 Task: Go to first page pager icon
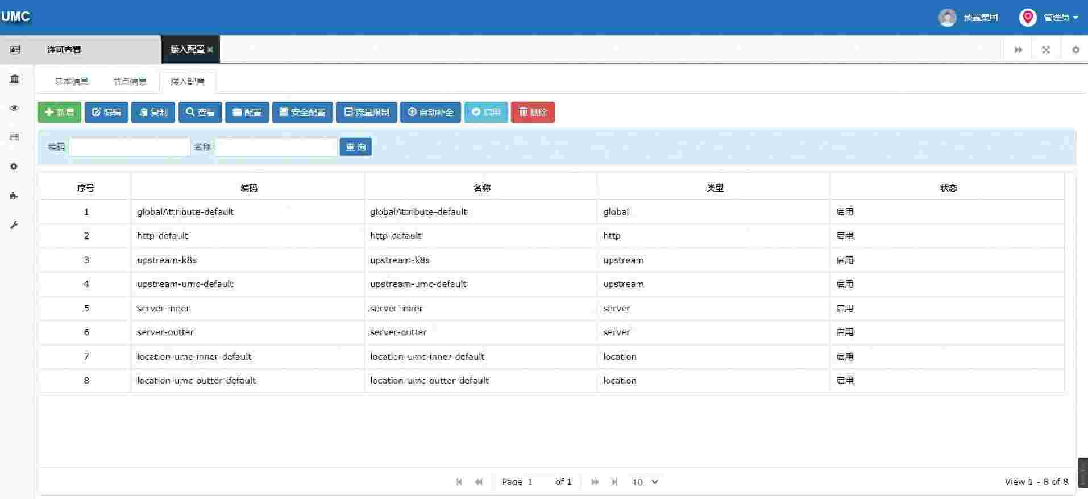[x=459, y=482]
